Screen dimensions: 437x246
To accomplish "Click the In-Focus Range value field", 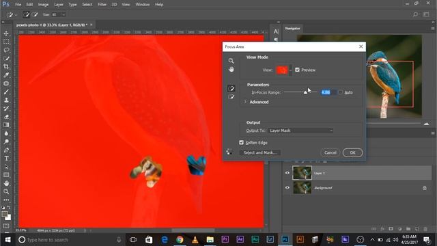I will click(328, 92).
